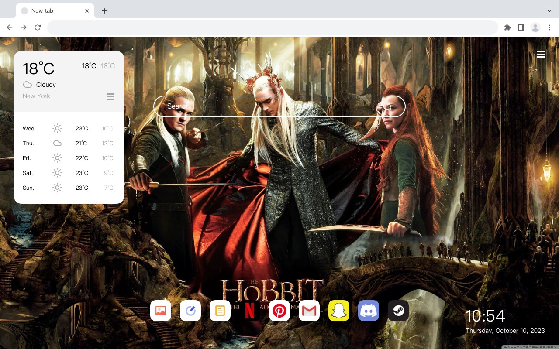The width and height of the screenshot is (559, 349).
Task: Click Saturday's 9°C low temperature
Action: [x=109, y=173]
